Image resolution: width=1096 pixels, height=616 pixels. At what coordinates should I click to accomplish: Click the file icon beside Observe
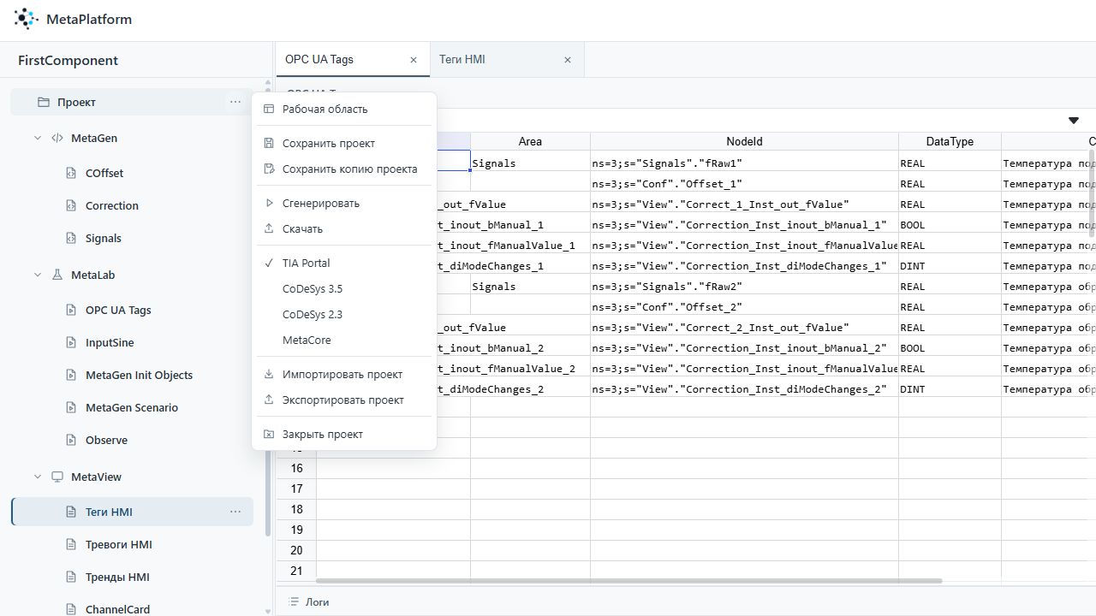point(72,440)
